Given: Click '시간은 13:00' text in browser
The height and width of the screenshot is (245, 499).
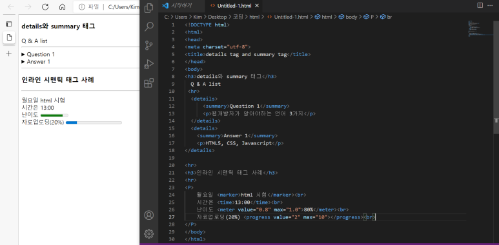Looking at the screenshot, I should pos(37,108).
